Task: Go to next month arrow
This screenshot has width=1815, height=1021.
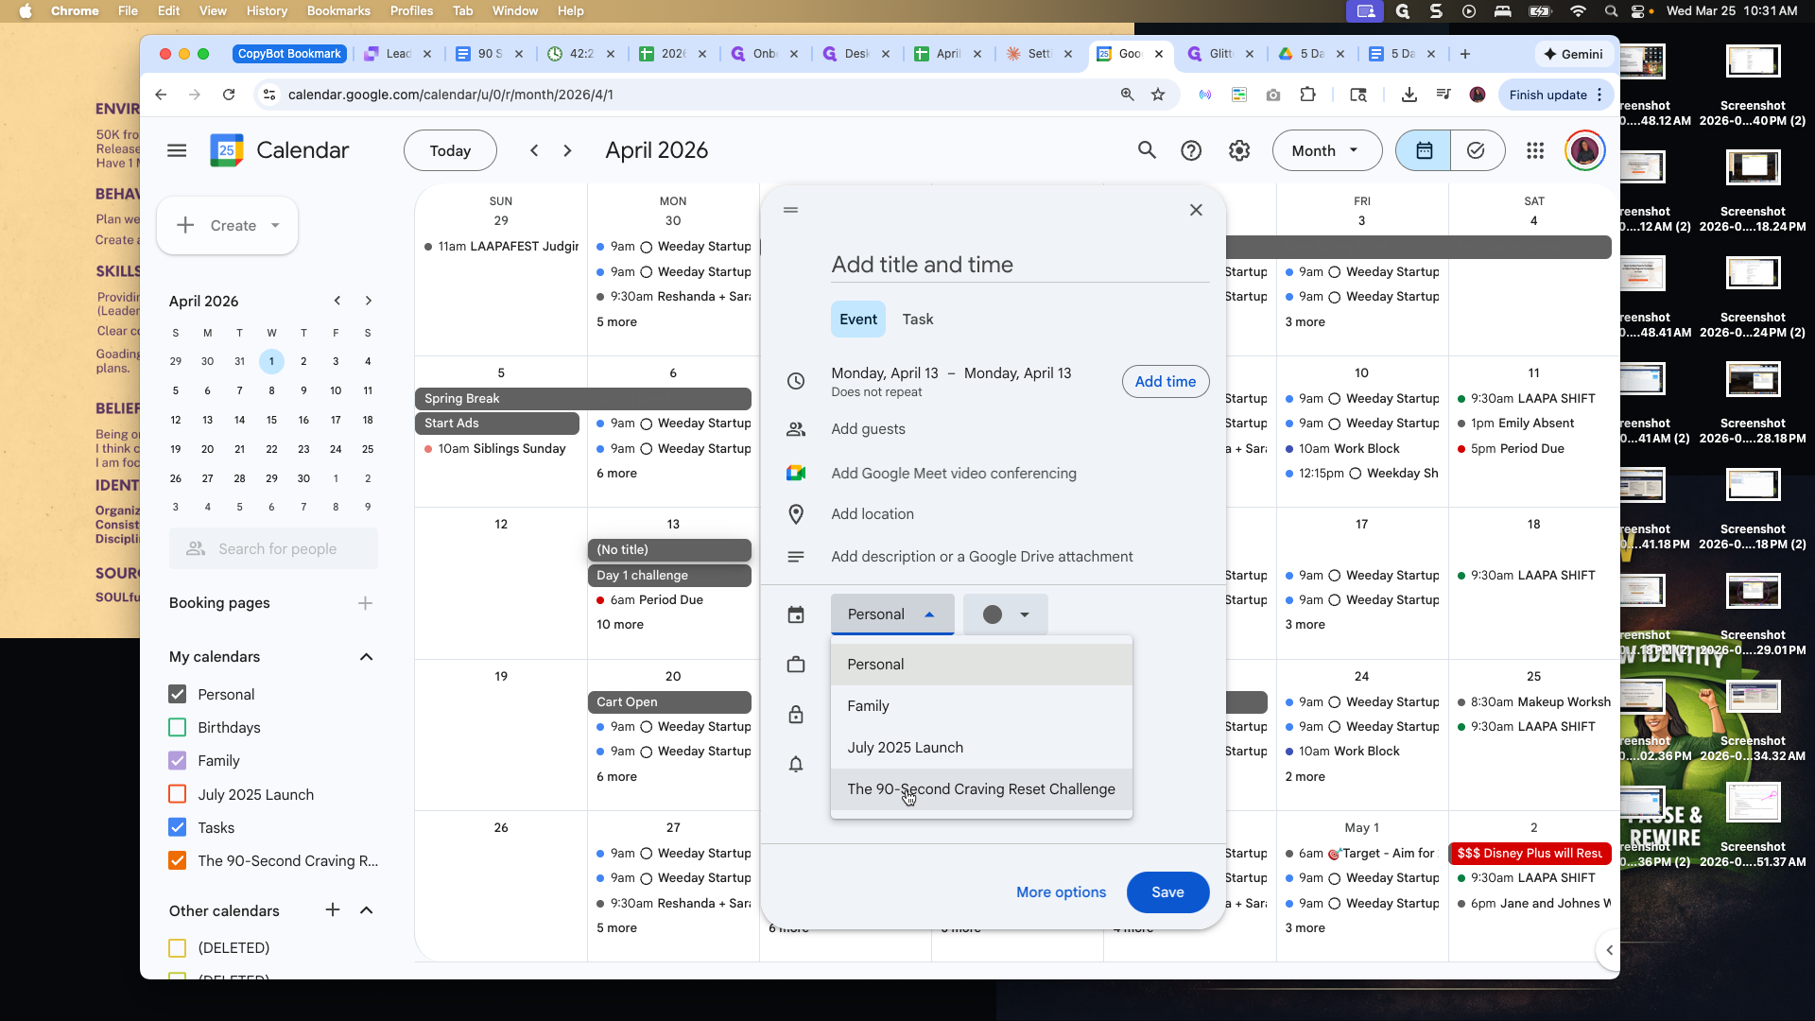Action: coord(567,150)
